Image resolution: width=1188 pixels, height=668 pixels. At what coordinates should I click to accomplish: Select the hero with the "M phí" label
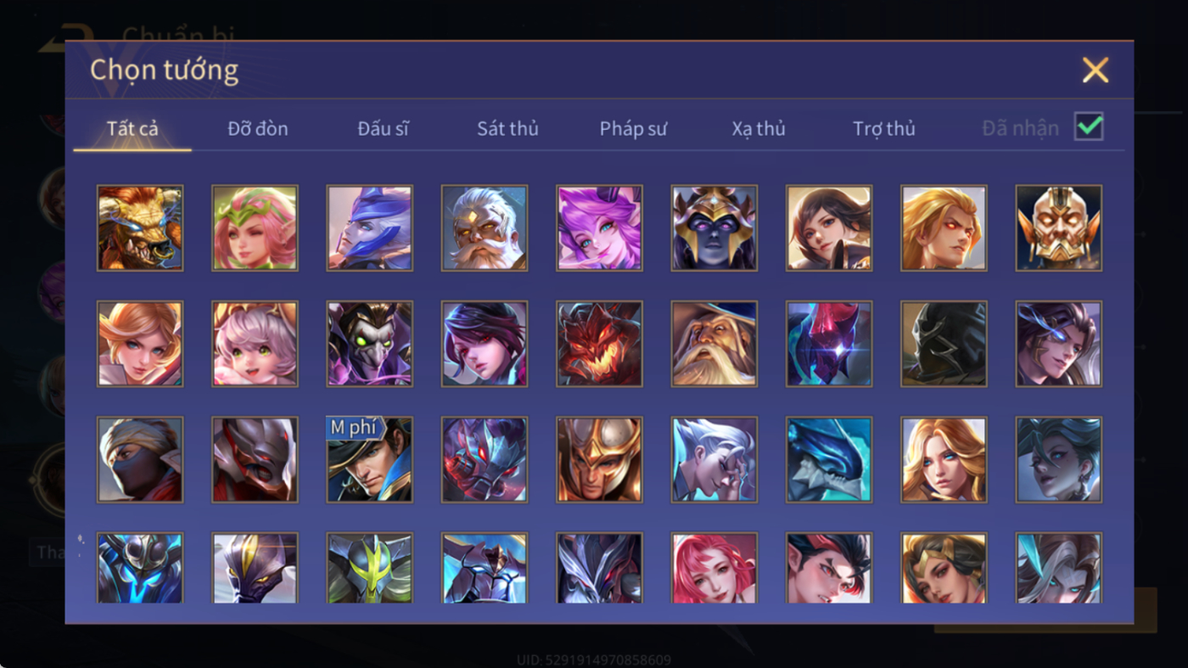pyautogui.click(x=369, y=459)
